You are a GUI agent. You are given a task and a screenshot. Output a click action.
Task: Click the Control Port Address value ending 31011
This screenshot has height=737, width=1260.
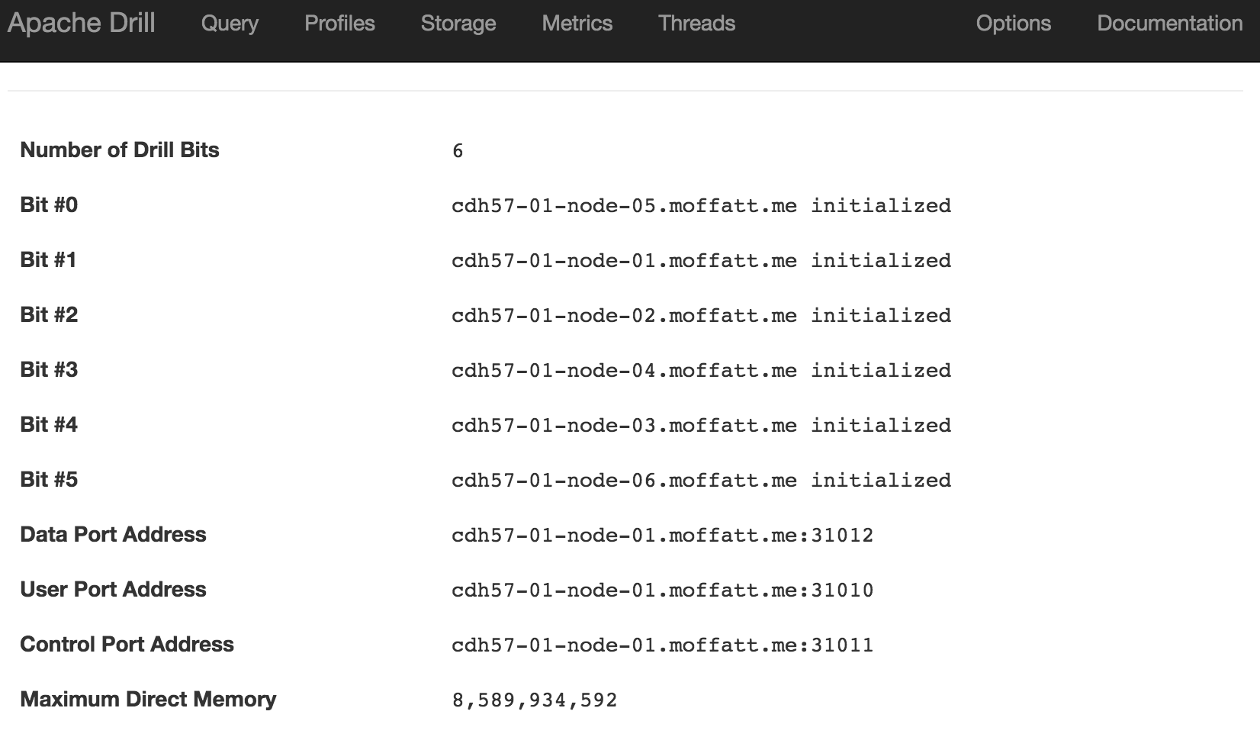click(662, 645)
